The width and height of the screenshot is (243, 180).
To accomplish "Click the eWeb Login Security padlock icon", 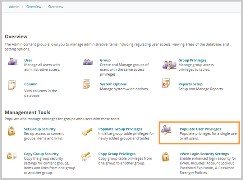I will point(165,157).
